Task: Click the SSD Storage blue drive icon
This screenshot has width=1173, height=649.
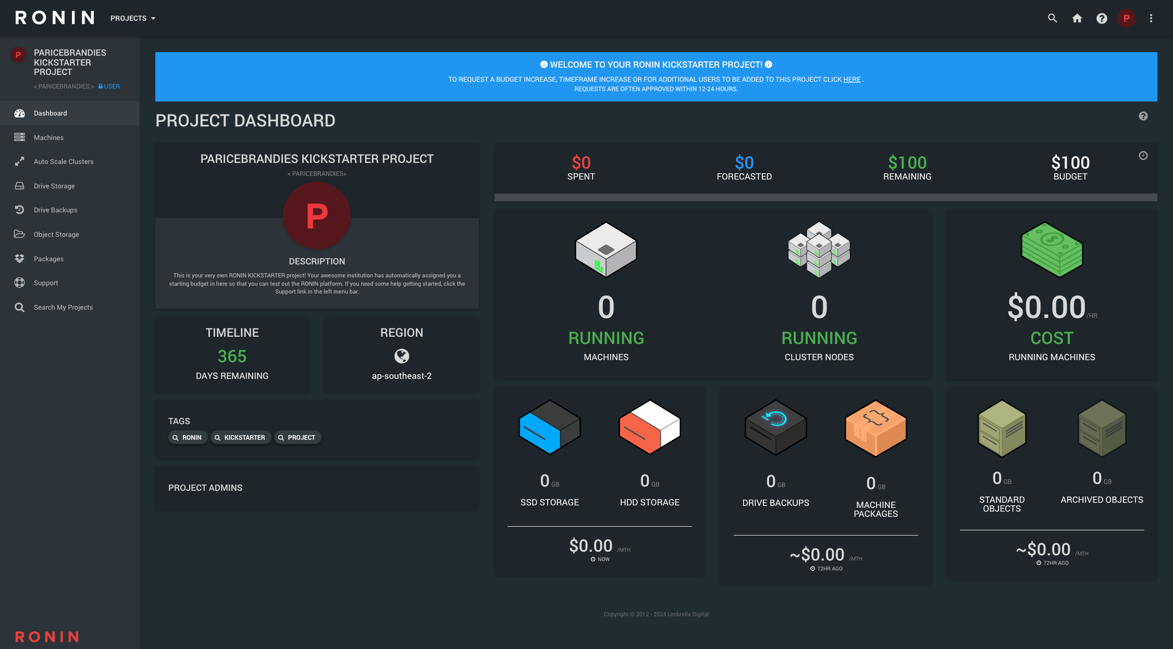Action: [x=549, y=427]
